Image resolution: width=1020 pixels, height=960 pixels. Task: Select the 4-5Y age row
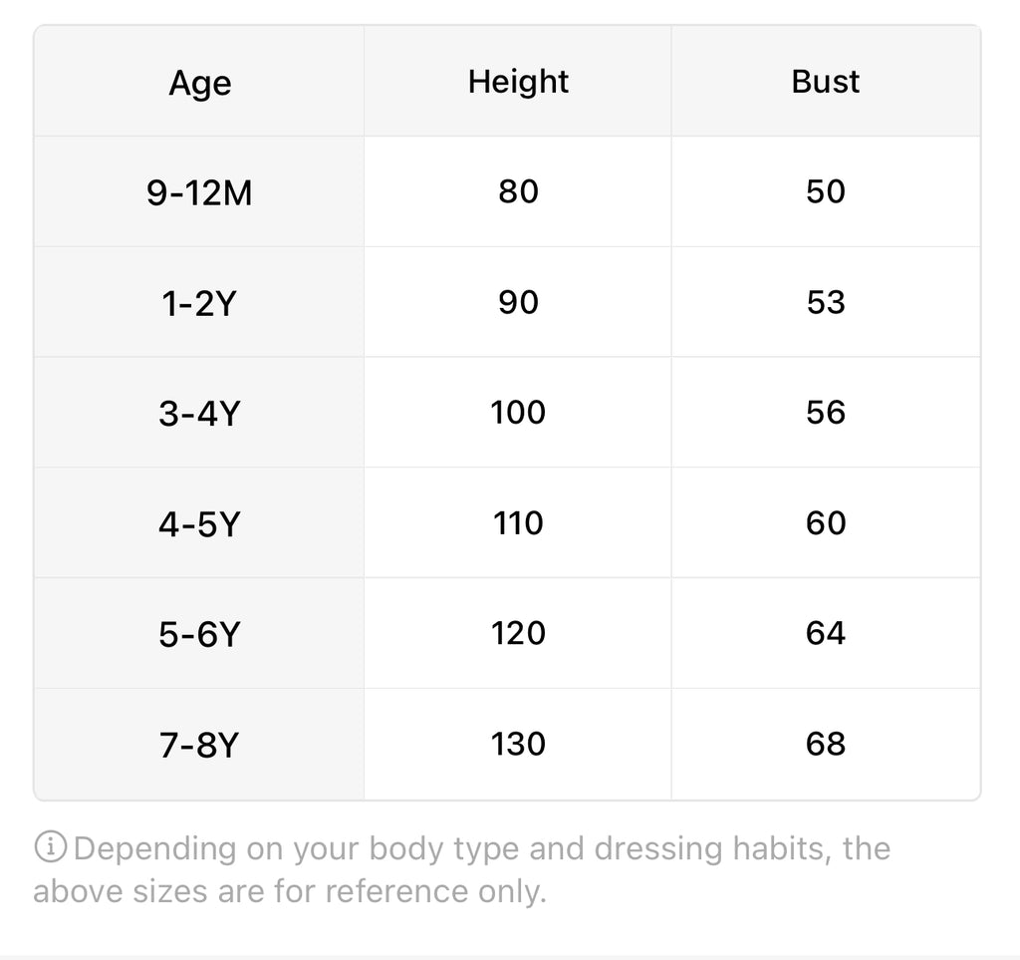click(x=199, y=524)
